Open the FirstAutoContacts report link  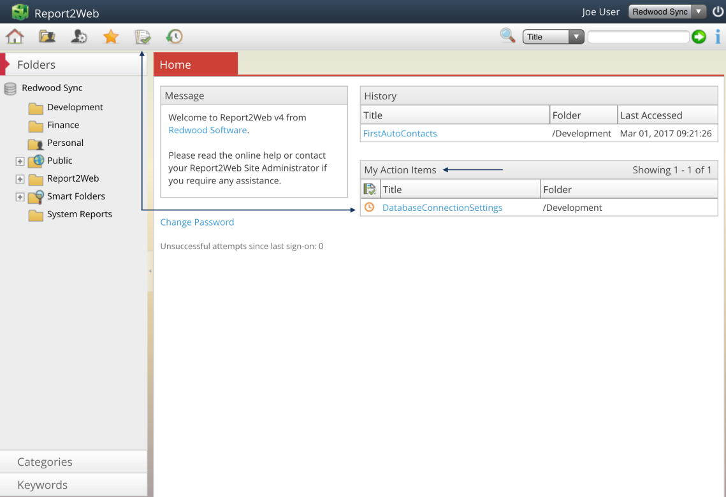pos(400,133)
